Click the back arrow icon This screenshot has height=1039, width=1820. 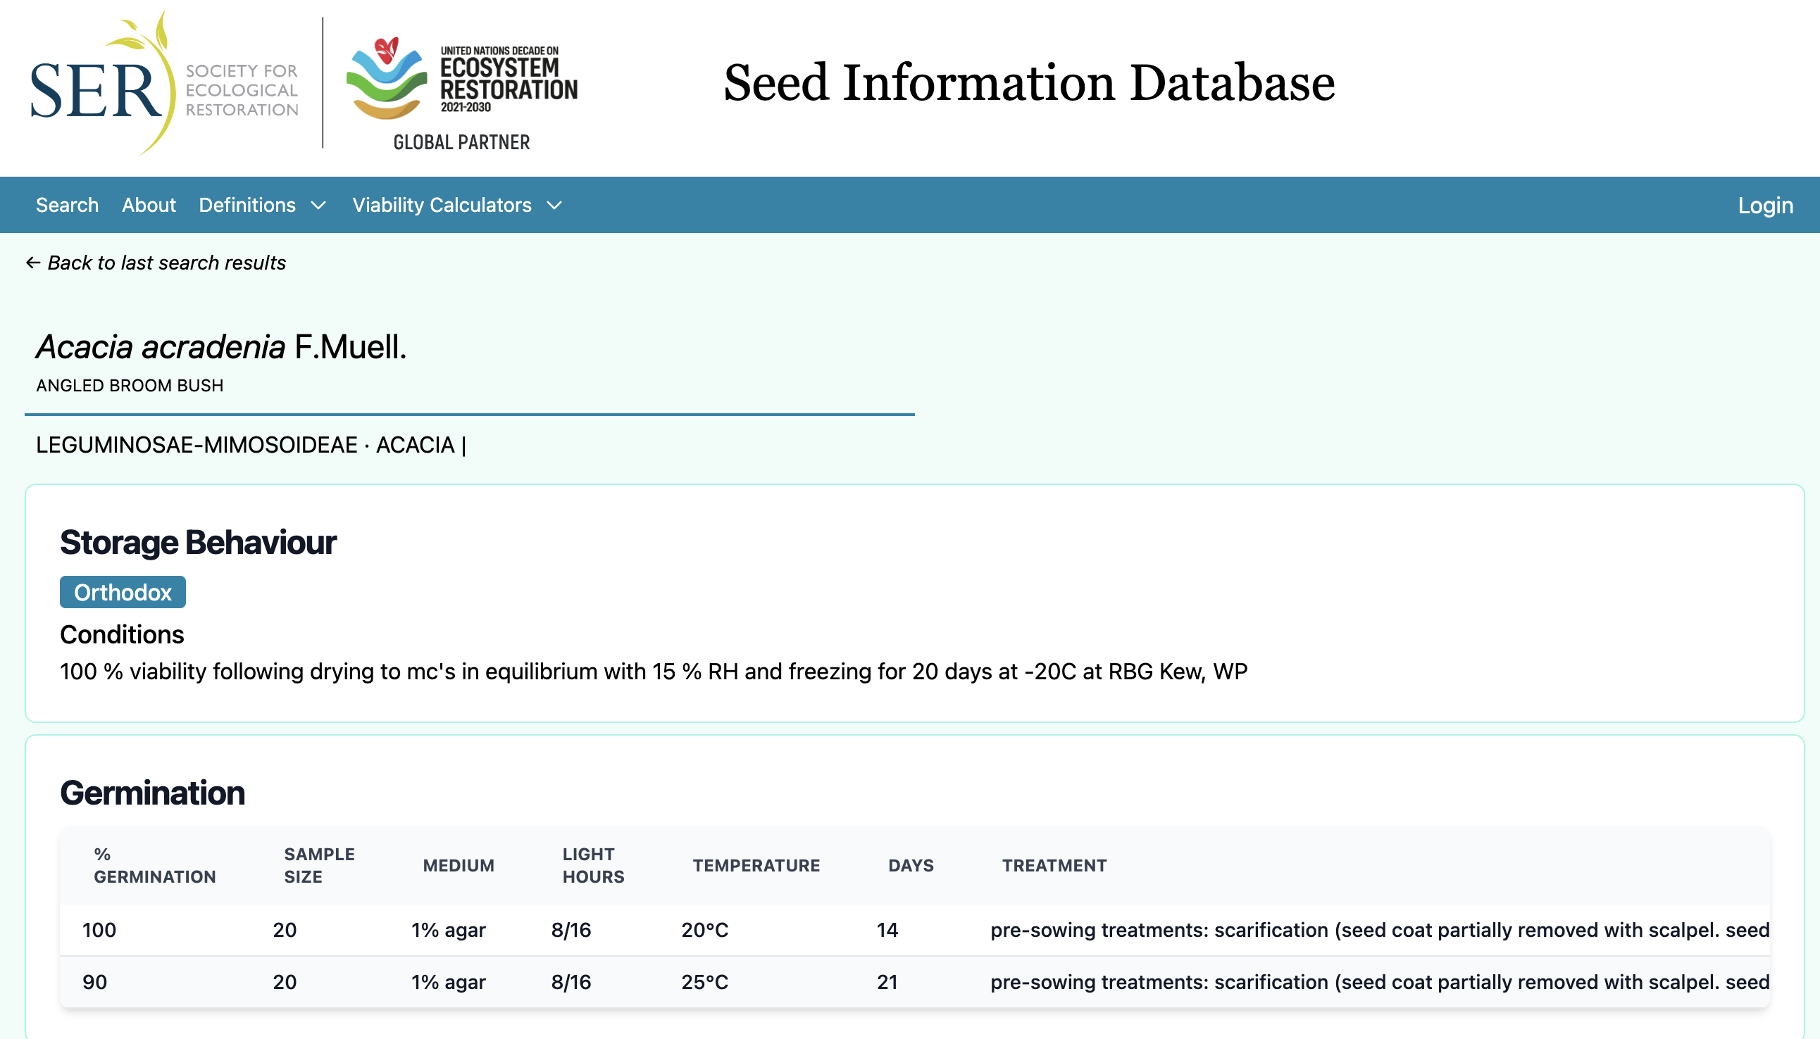click(x=32, y=262)
